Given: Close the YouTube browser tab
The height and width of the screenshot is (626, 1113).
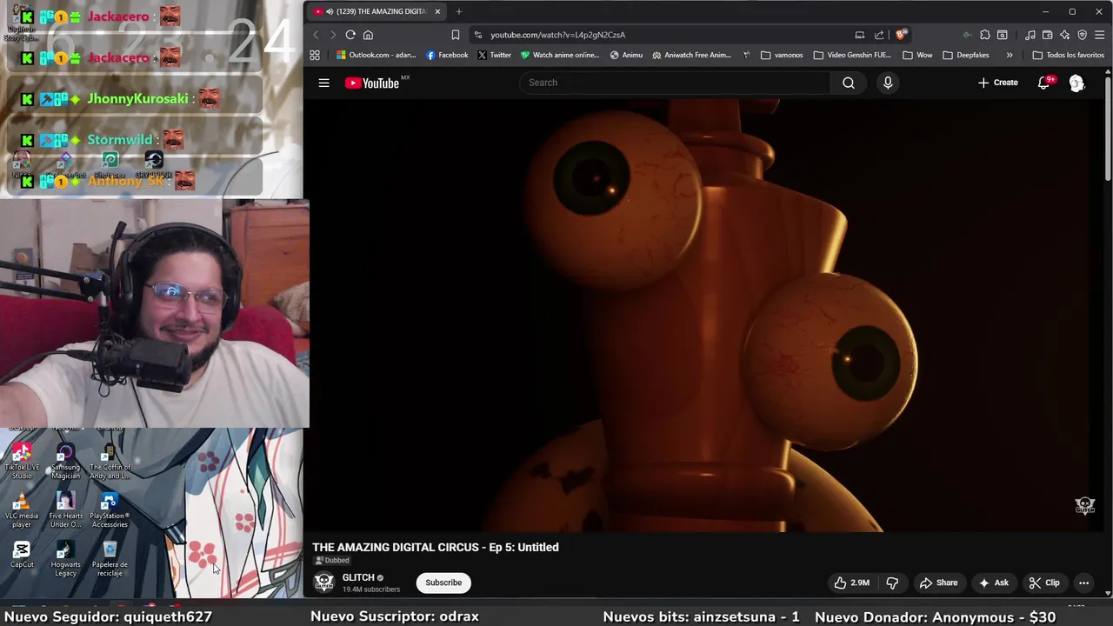Looking at the screenshot, I should [x=437, y=11].
